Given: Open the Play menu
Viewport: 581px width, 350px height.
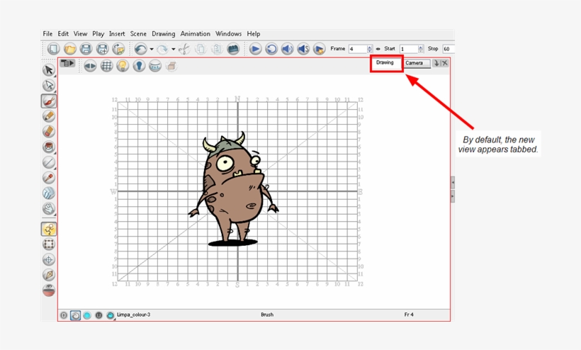Looking at the screenshot, I should click(x=98, y=34).
